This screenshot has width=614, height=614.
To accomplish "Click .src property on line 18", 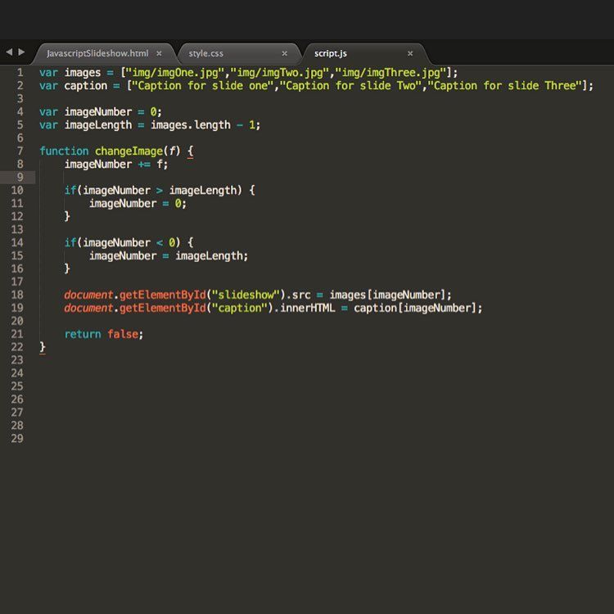I will tap(298, 295).
